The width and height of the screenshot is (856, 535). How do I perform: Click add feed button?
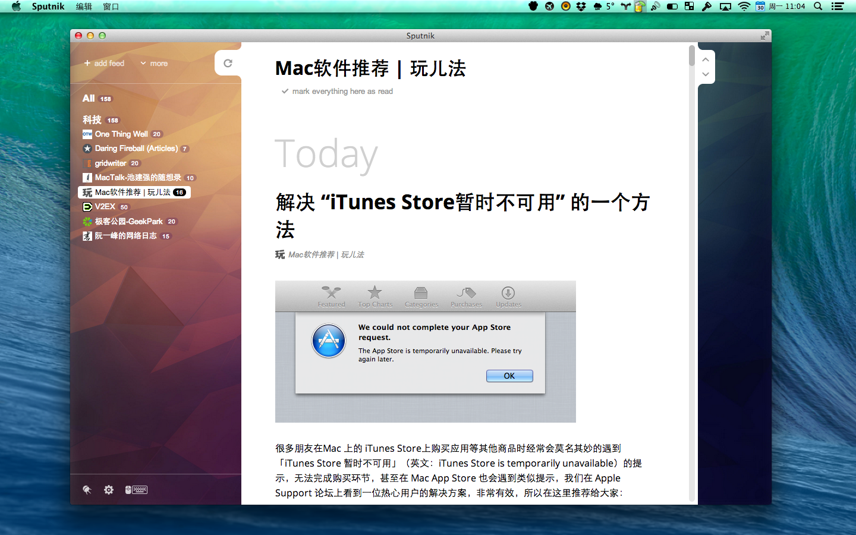104,63
